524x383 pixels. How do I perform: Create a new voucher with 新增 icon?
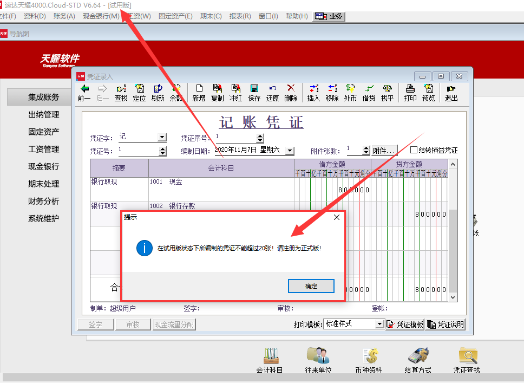pyautogui.click(x=199, y=93)
